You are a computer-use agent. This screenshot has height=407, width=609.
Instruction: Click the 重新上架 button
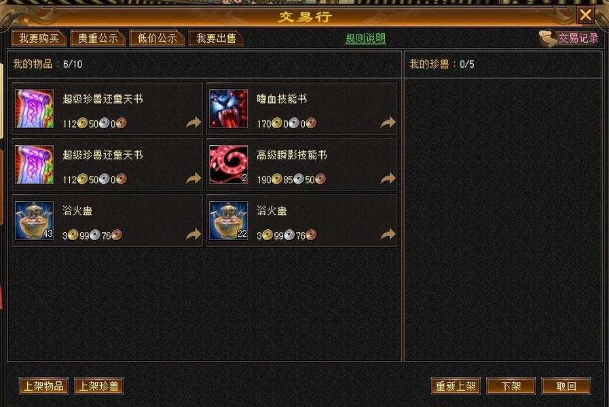pos(456,386)
